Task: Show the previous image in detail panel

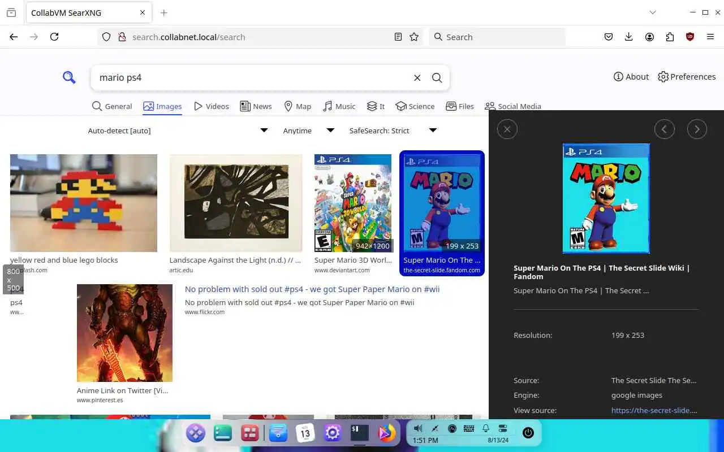Action: pyautogui.click(x=665, y=129)
